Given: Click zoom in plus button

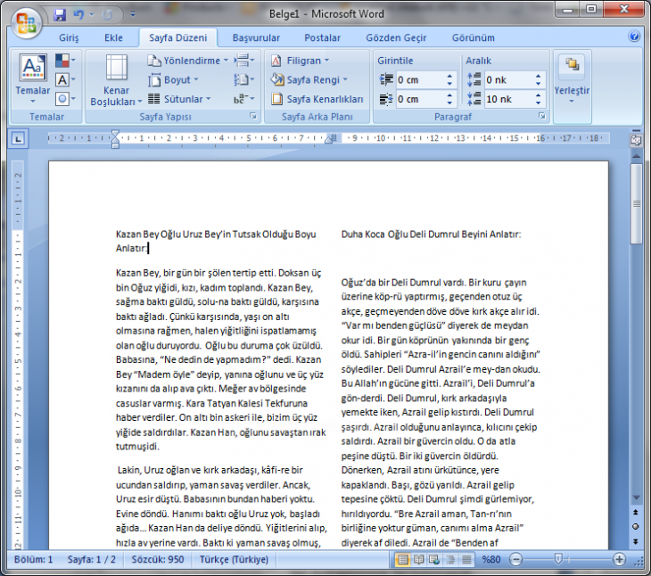Looking at the screenshot, I should tap(619, 559).
